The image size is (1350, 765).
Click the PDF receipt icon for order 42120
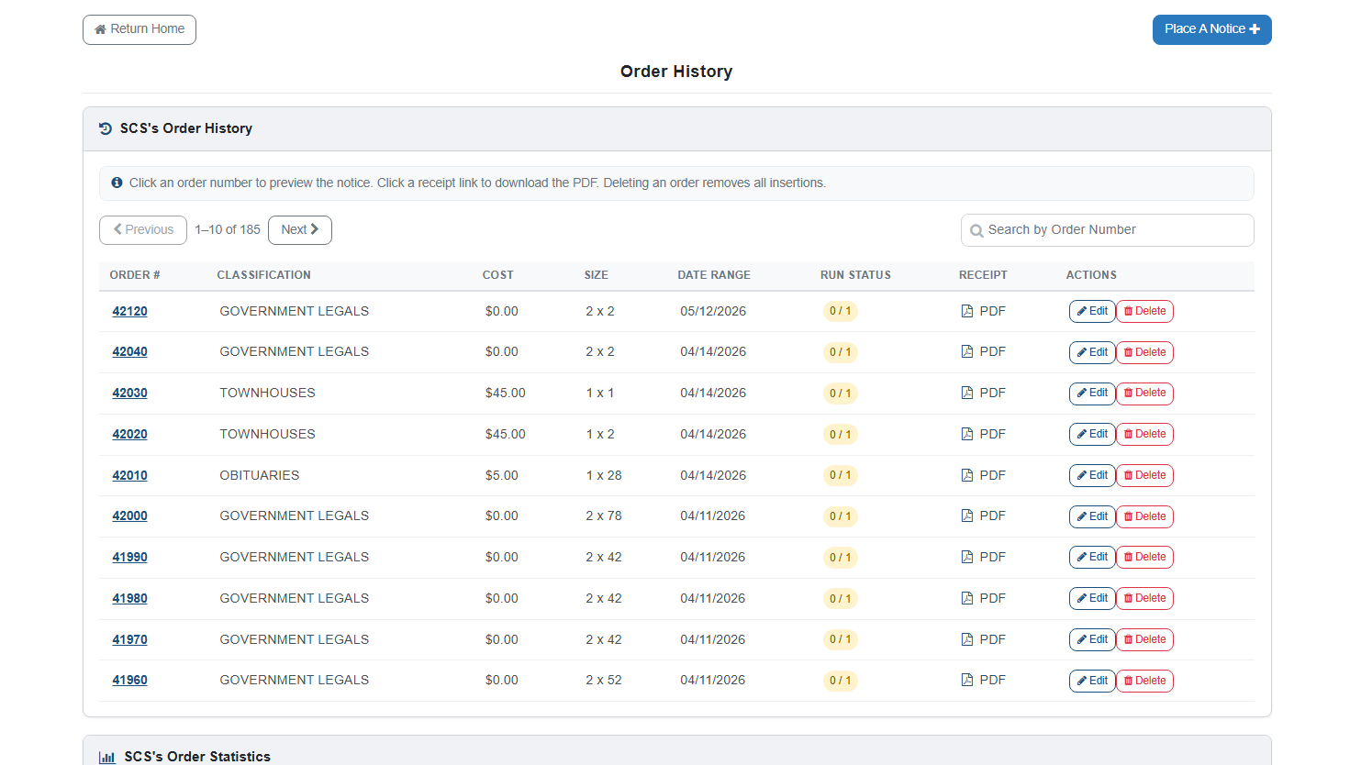966,311
